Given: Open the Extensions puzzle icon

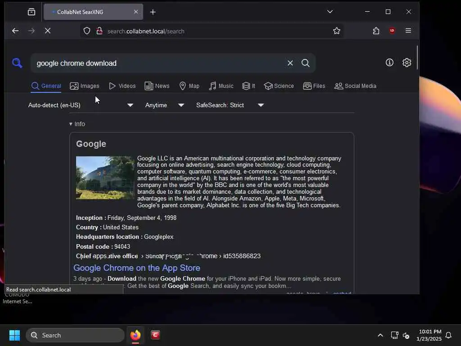Looking at the screenshot, I should (x=376, y=31).
